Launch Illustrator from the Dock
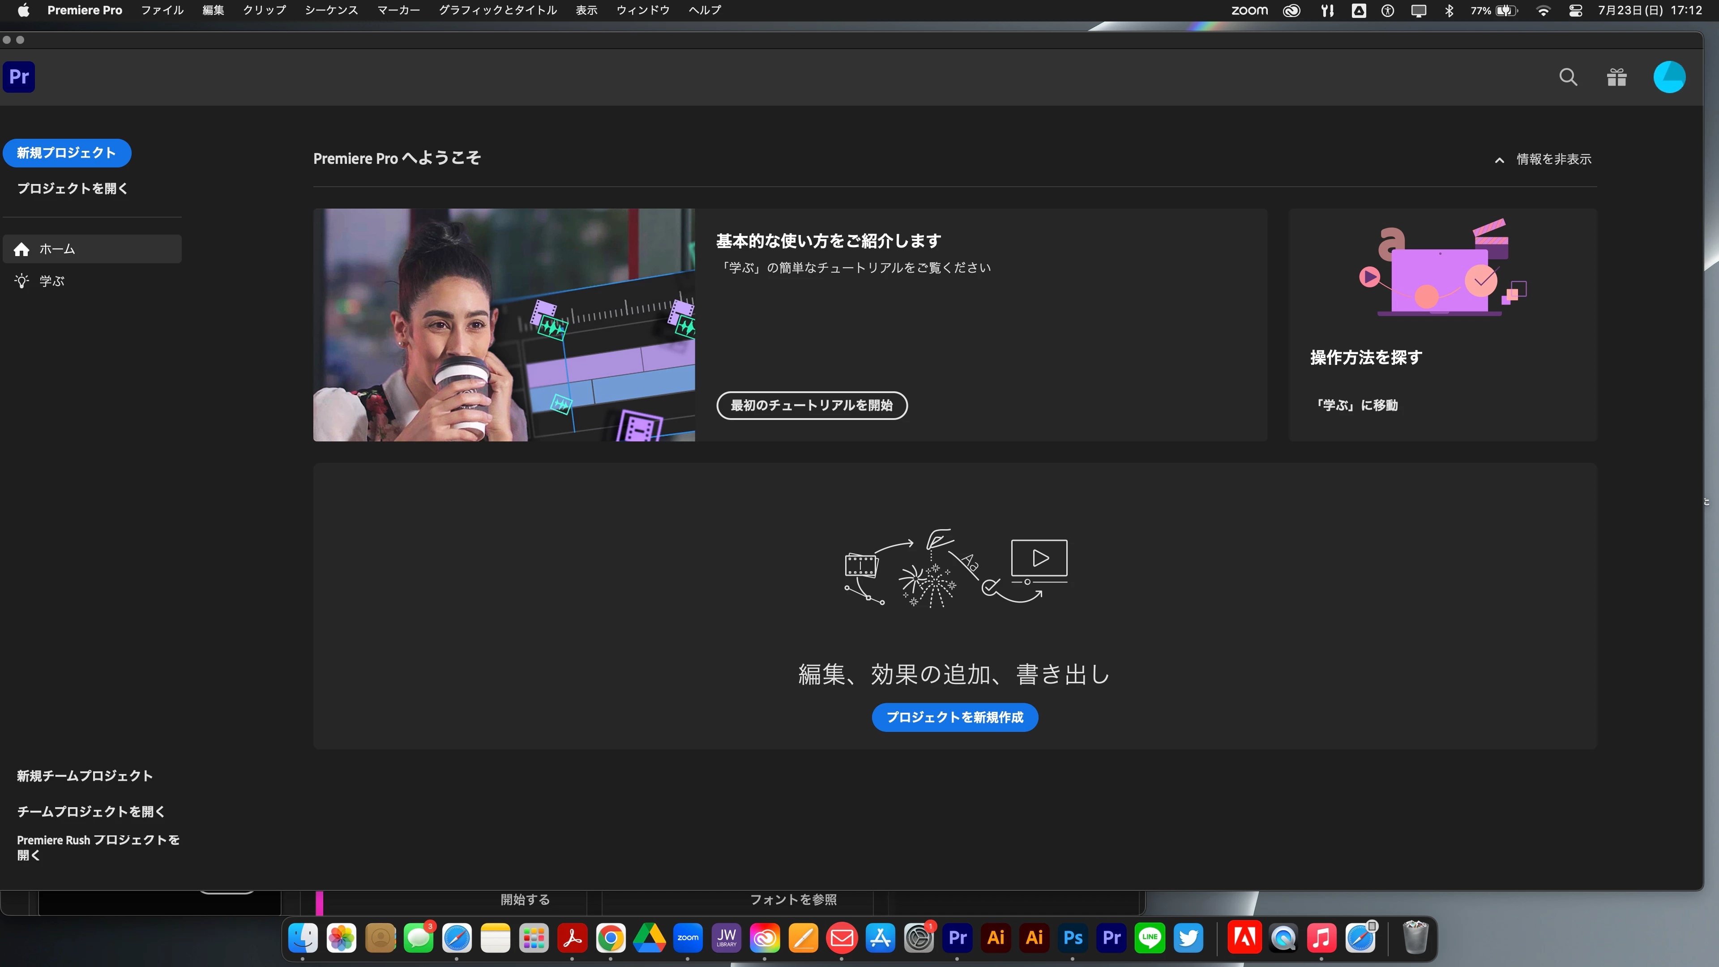Viewport: 1719px width, 967px height. (996, 937)
